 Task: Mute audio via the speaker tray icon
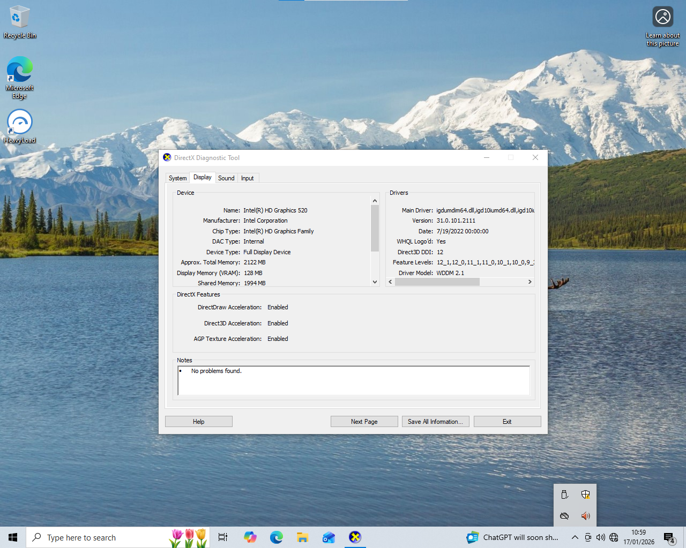[586, 516]
